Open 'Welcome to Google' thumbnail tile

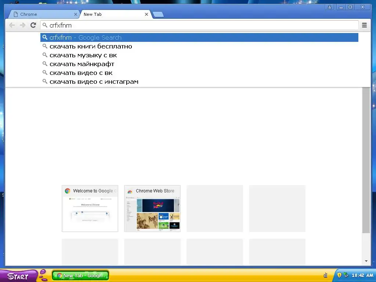point(90,209)
